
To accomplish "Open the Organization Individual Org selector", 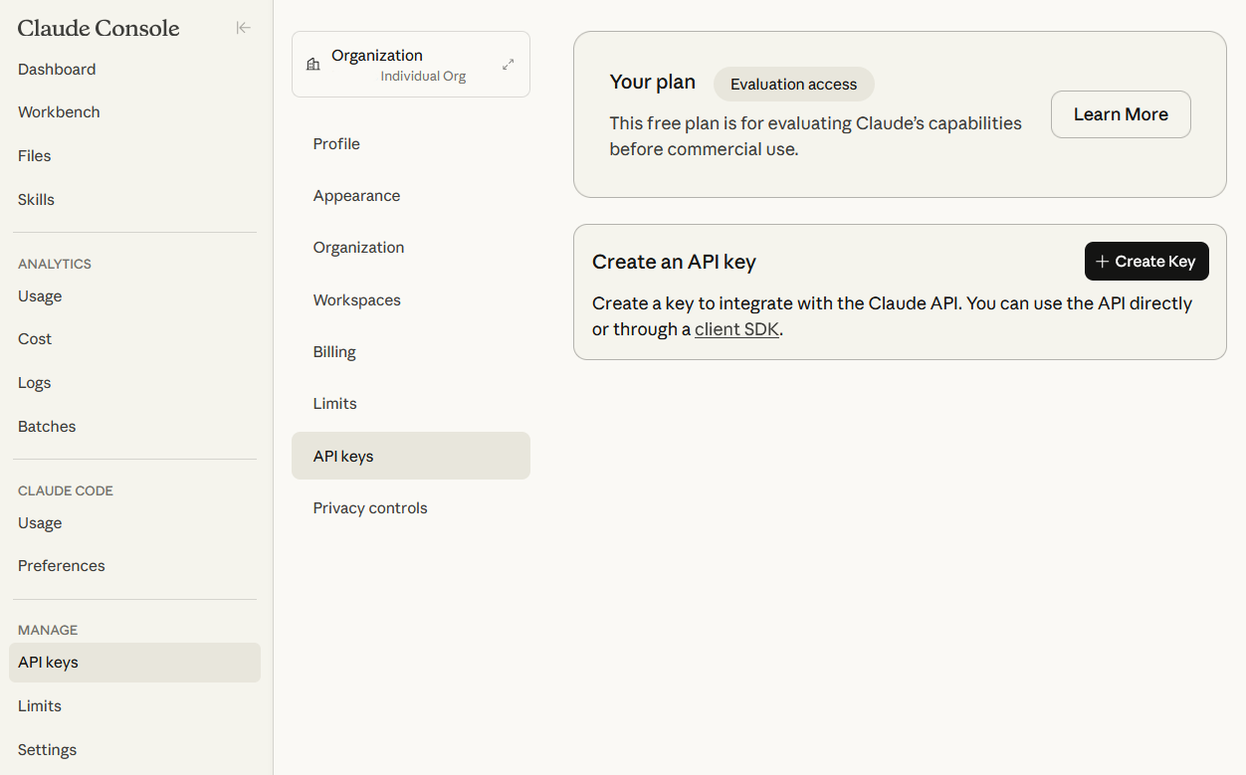I will click(x=411, y=65).
